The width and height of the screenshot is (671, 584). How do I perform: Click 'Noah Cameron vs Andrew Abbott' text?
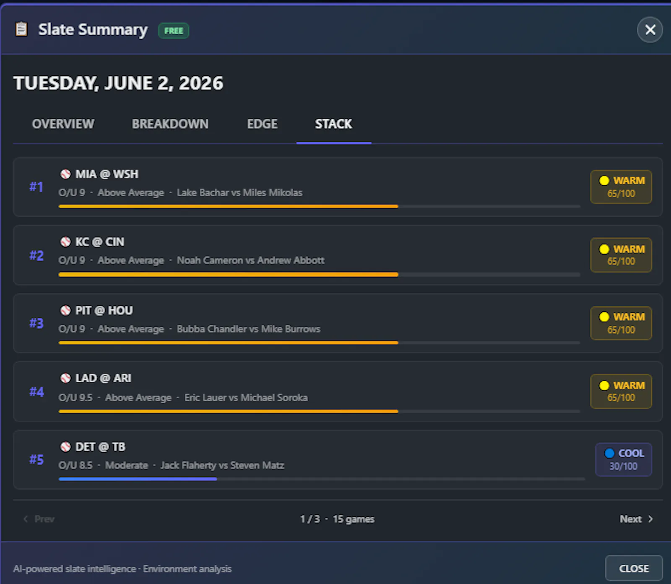tap(250, 260)
